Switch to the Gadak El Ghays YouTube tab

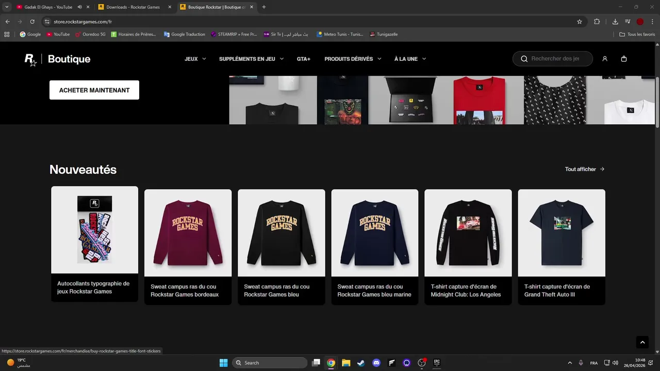48,7
